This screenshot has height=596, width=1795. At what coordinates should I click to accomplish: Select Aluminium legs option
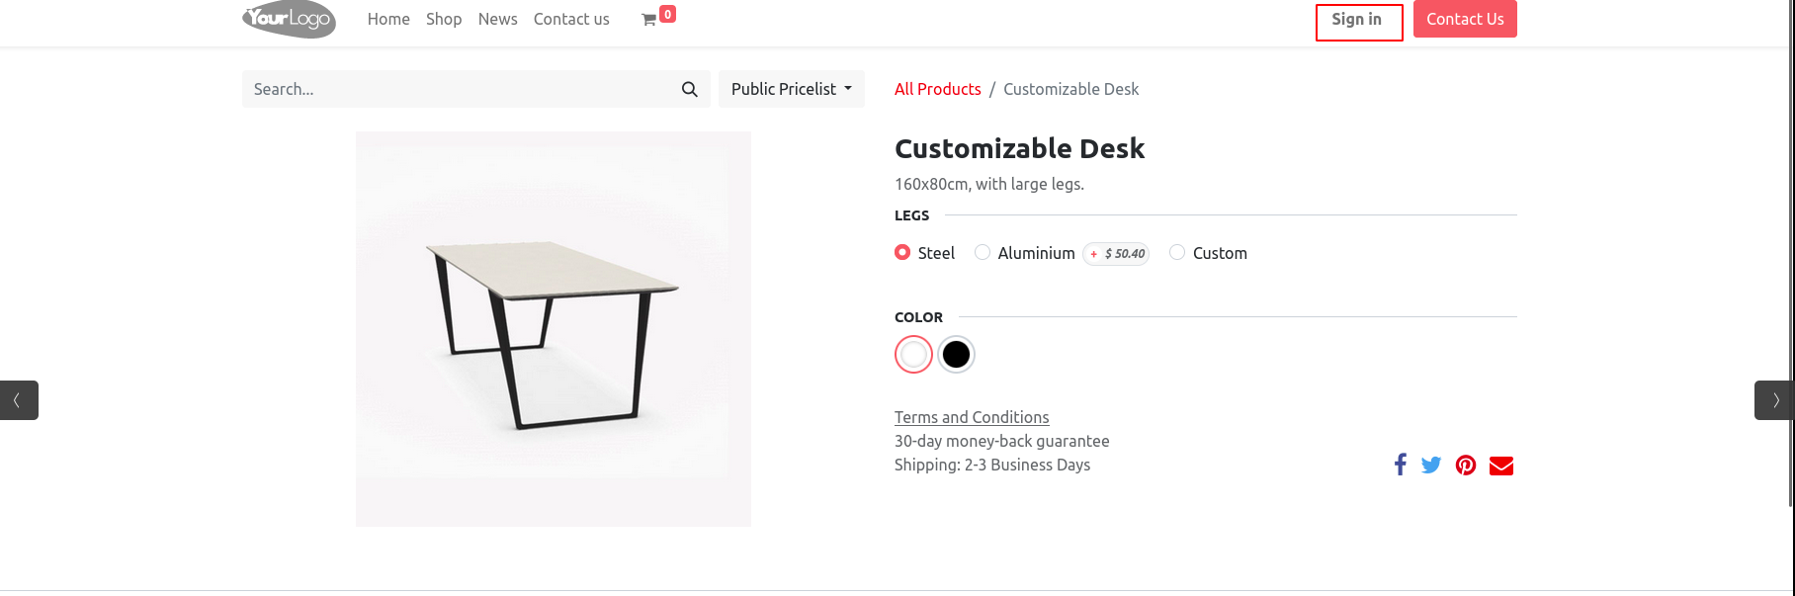pos(983,252)
